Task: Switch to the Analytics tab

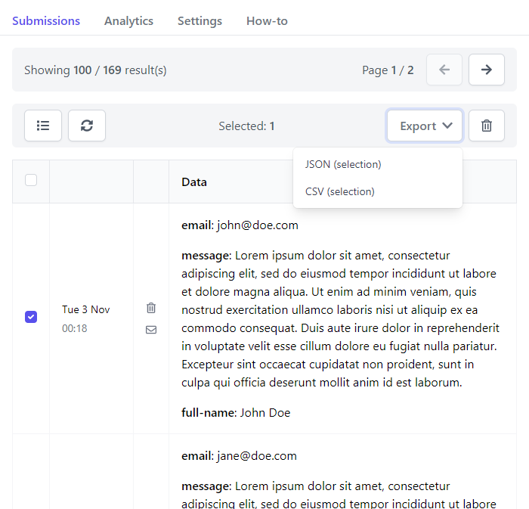Action: click(x=128, y=21)
